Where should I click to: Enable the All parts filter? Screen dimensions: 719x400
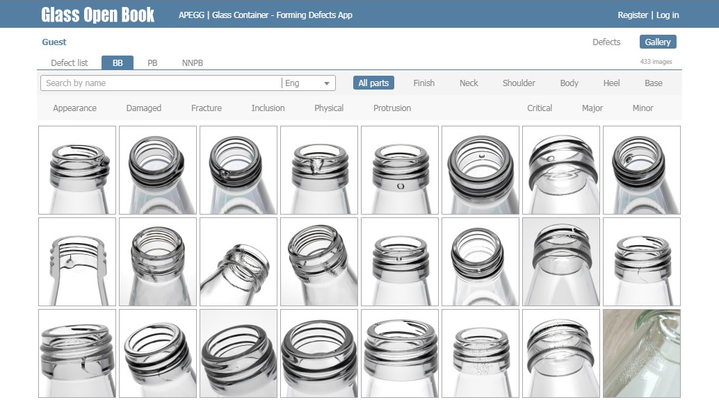373,83
